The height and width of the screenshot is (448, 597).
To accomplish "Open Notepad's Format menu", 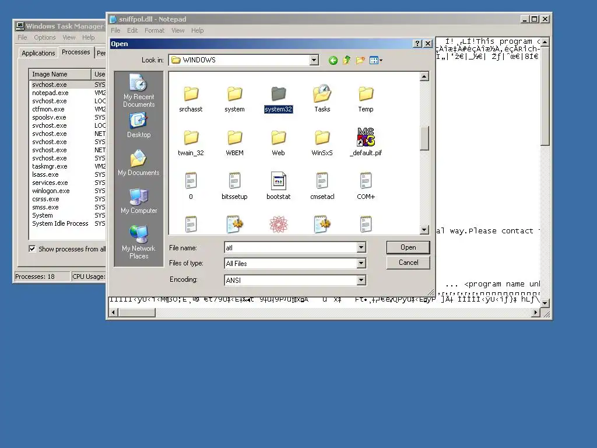I will pos(154,30).
